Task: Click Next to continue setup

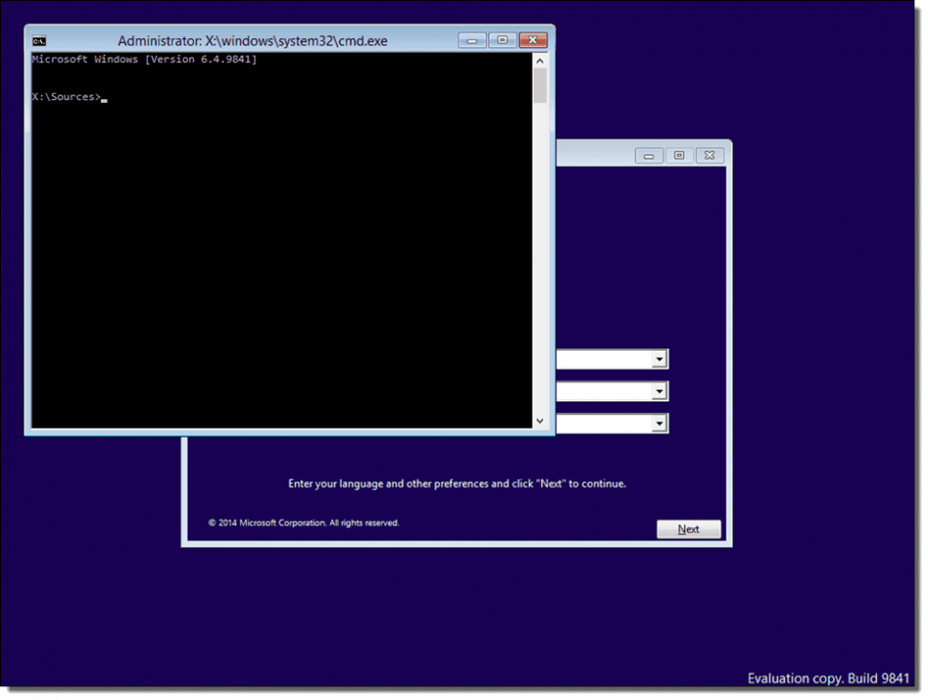Action: tap(689, 529)
